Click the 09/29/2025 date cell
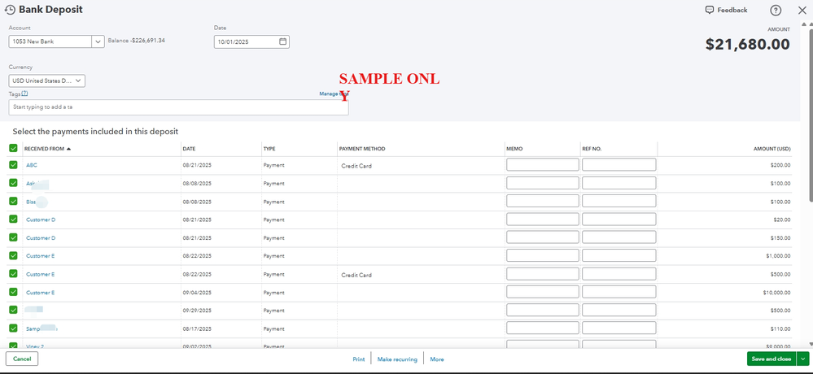Image resolution: width=813 pixels, height=374 pixels. click(197, 311)
